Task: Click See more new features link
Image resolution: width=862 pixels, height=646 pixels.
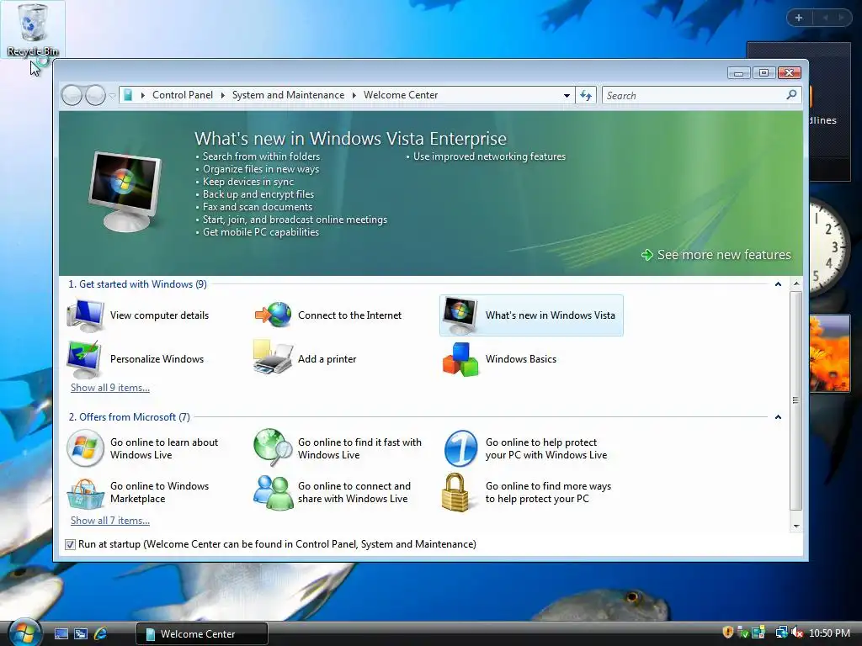Action: [716, 255]
